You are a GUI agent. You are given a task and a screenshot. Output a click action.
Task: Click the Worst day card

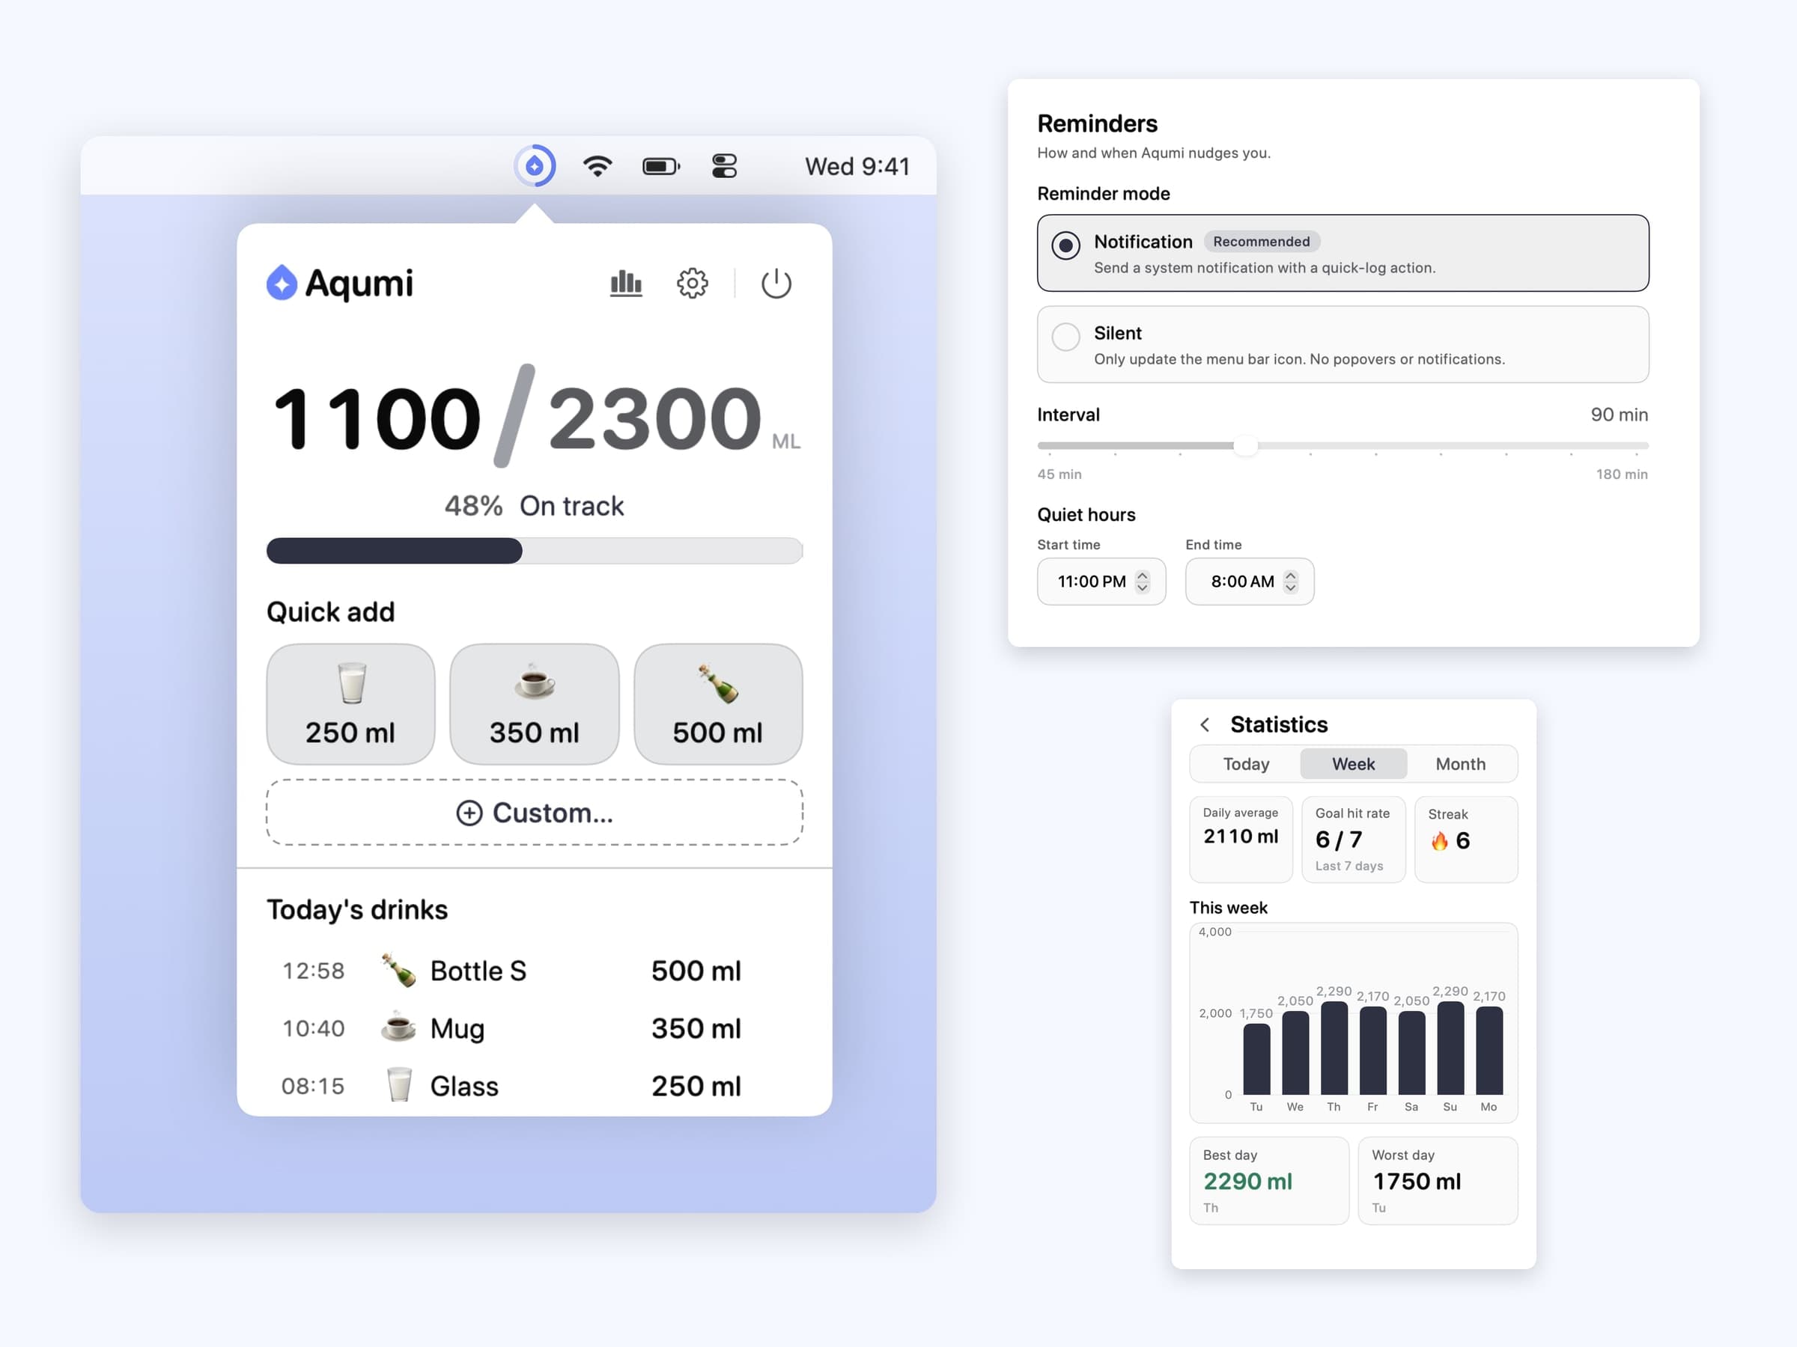1438,1181
